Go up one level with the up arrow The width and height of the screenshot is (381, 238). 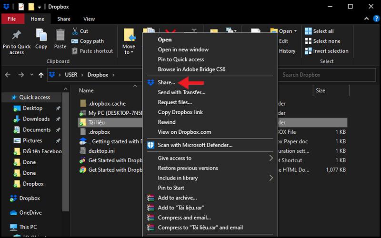click(x=41, y=75)
